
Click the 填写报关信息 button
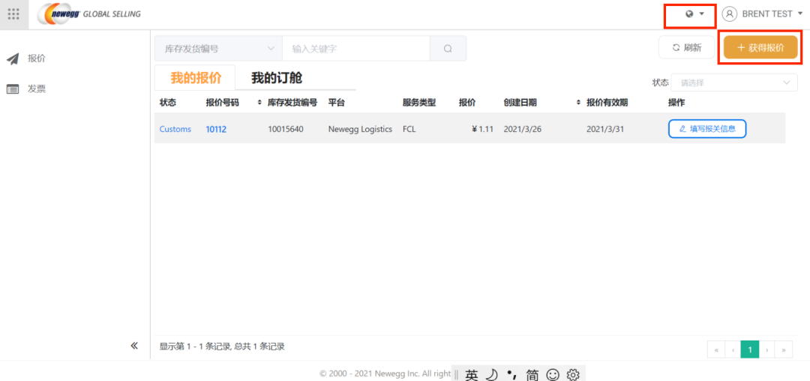707,128
